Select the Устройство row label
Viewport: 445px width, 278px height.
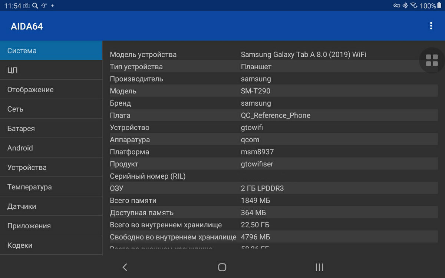129,128
